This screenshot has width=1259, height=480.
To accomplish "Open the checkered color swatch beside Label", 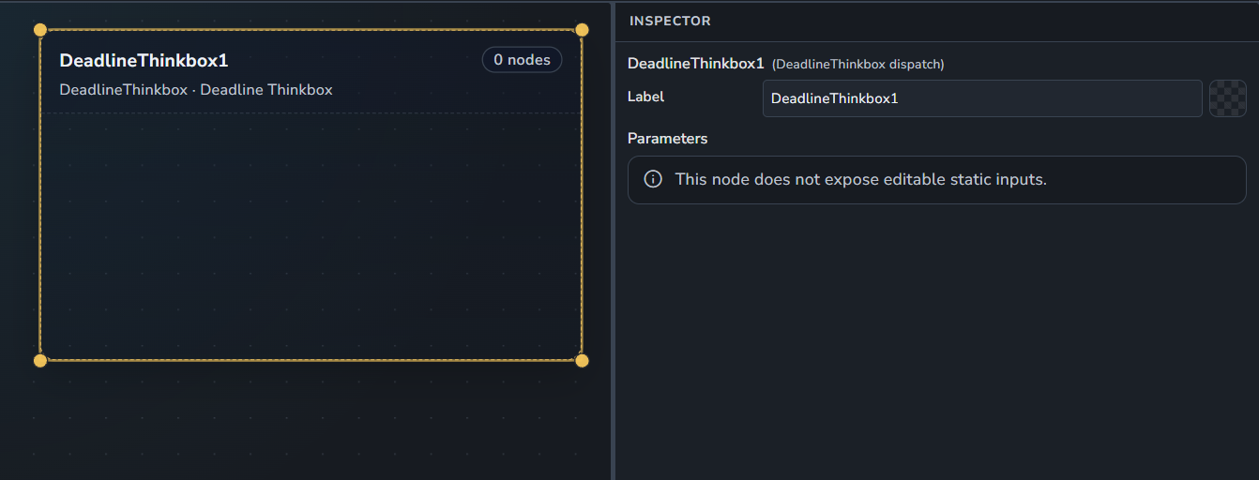I will (x=1228, y=98).
